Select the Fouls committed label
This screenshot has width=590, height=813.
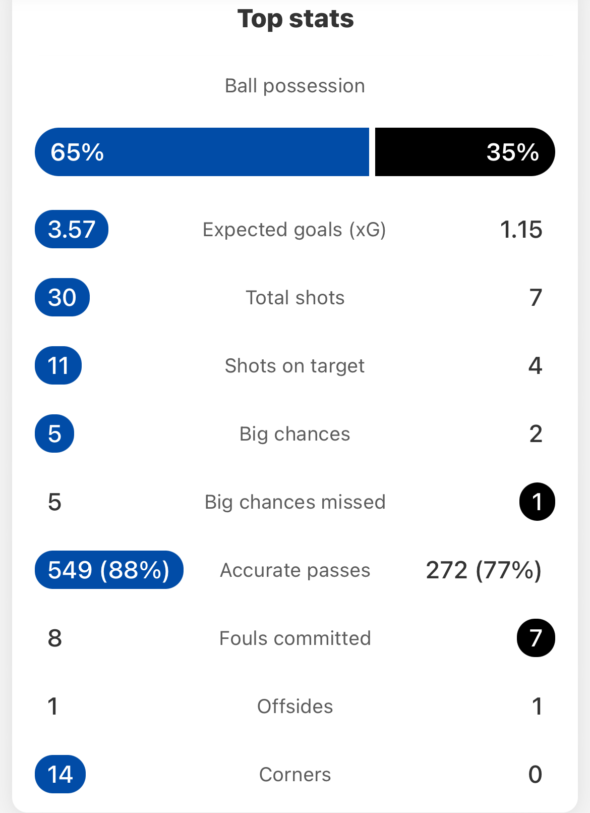(x=295, y=638)
